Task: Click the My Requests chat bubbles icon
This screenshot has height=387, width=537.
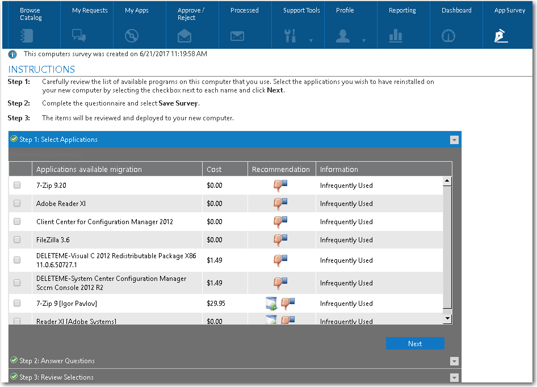Action: [x=79, y=36]
